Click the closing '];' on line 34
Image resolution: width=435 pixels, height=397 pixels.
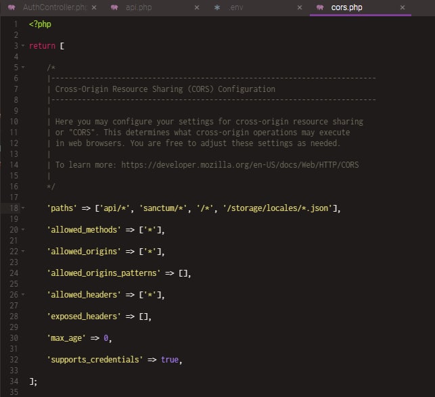33,381
